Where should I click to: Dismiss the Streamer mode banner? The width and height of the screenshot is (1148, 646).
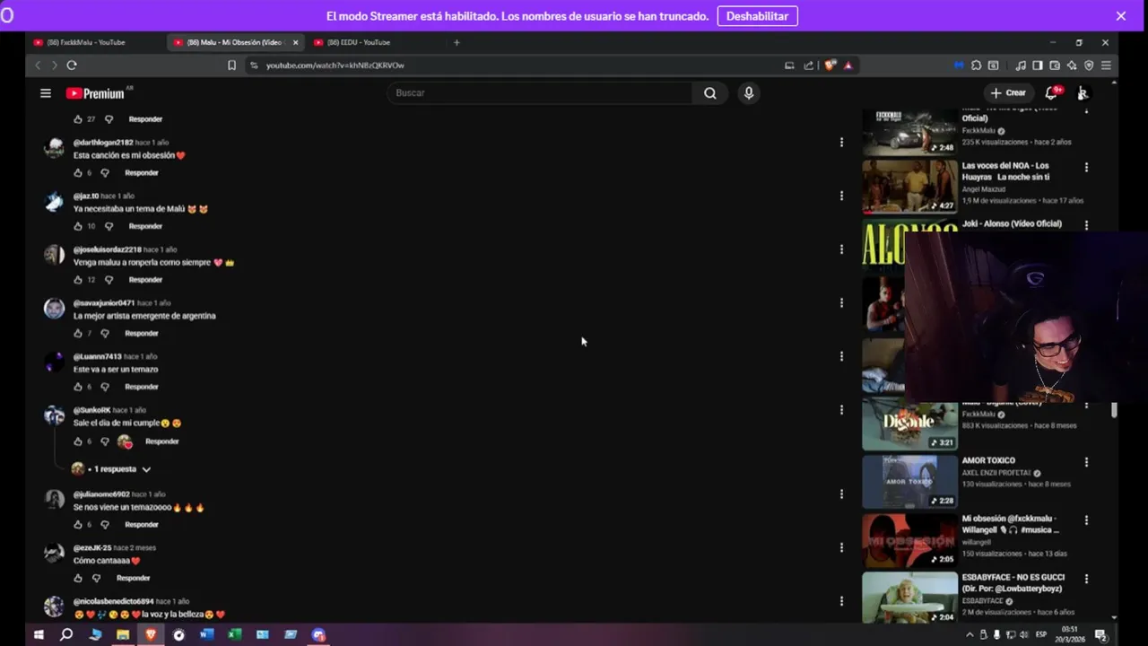[x=1121, y=16]
